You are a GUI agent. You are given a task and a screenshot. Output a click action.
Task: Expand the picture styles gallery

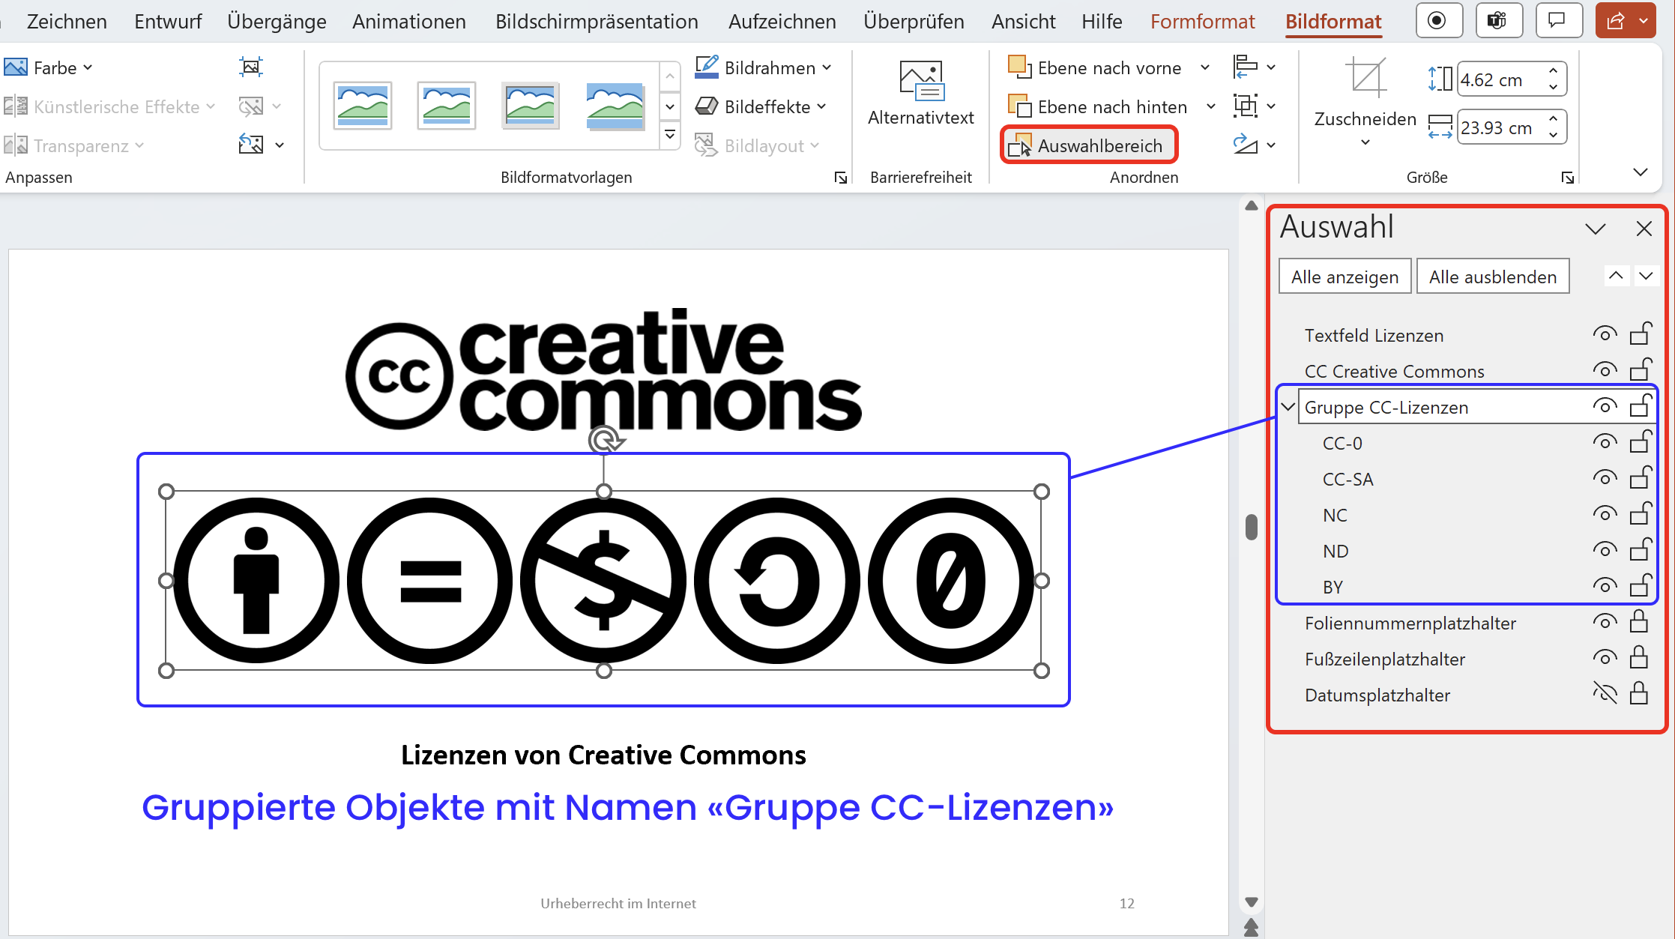tap(670, 135)
